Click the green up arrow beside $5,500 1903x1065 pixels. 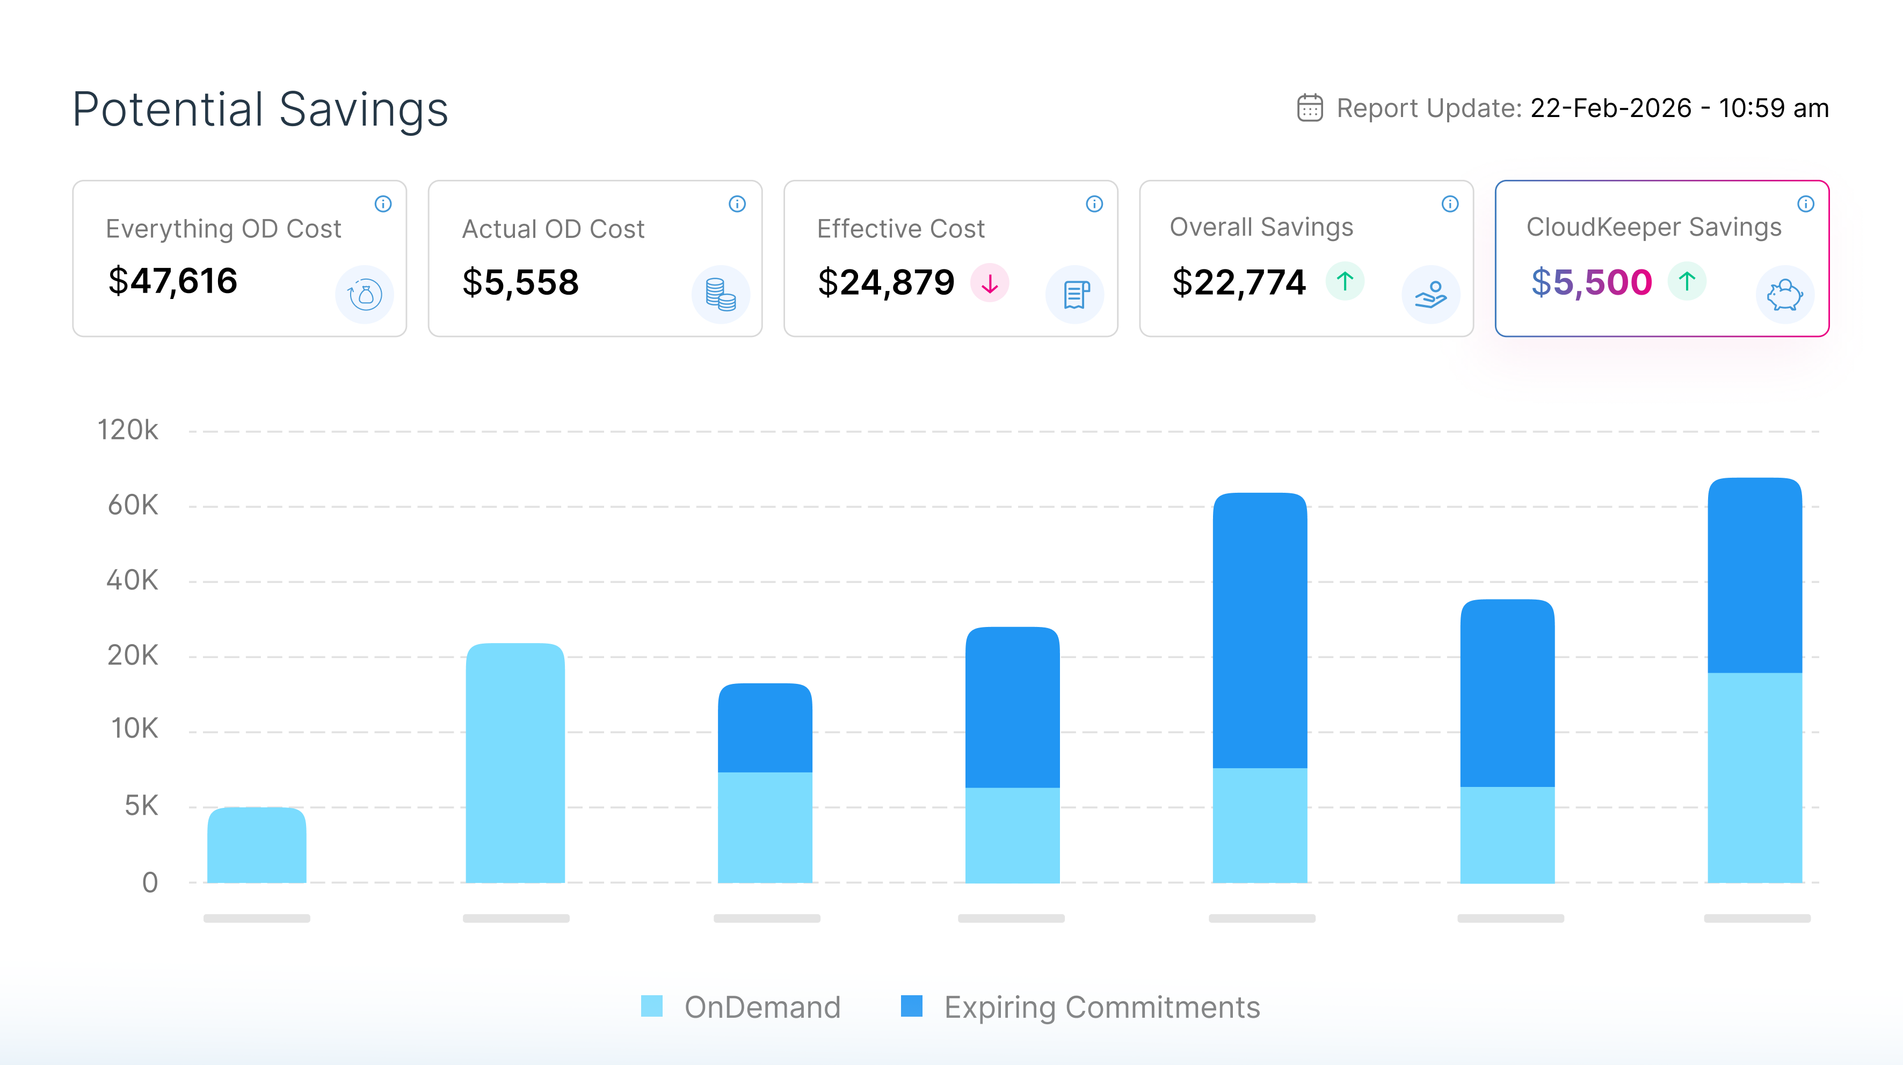(x=1687, y=281)
